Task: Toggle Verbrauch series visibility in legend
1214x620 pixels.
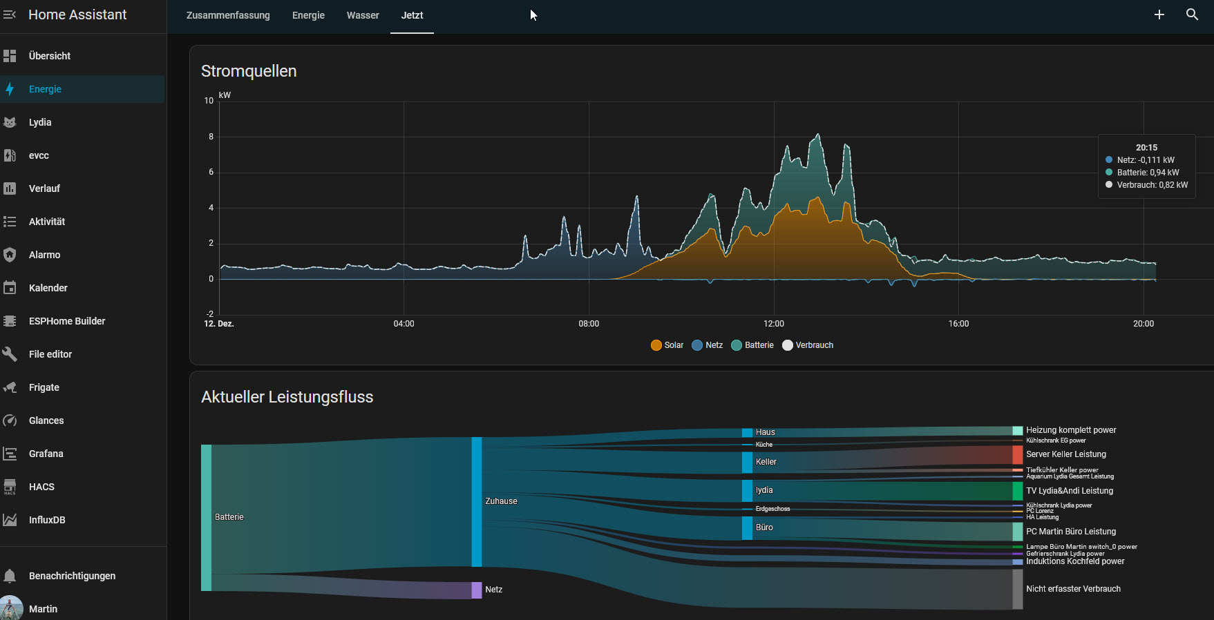Action: [808, 345]
